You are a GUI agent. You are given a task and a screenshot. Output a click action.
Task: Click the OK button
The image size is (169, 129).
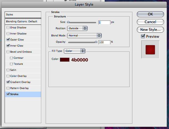pyautogui.click(x=150, y=14)
